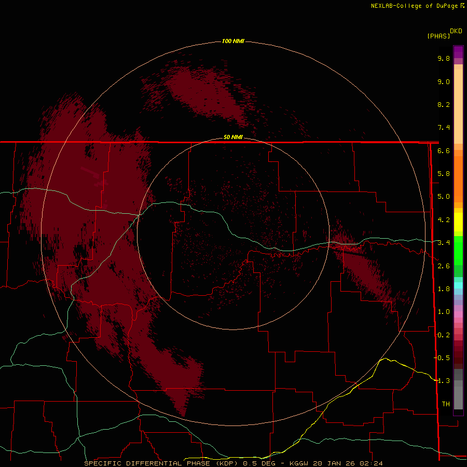
Task: Select the pink color scale band
Action: pyautogui.click(x=458, y=314)
